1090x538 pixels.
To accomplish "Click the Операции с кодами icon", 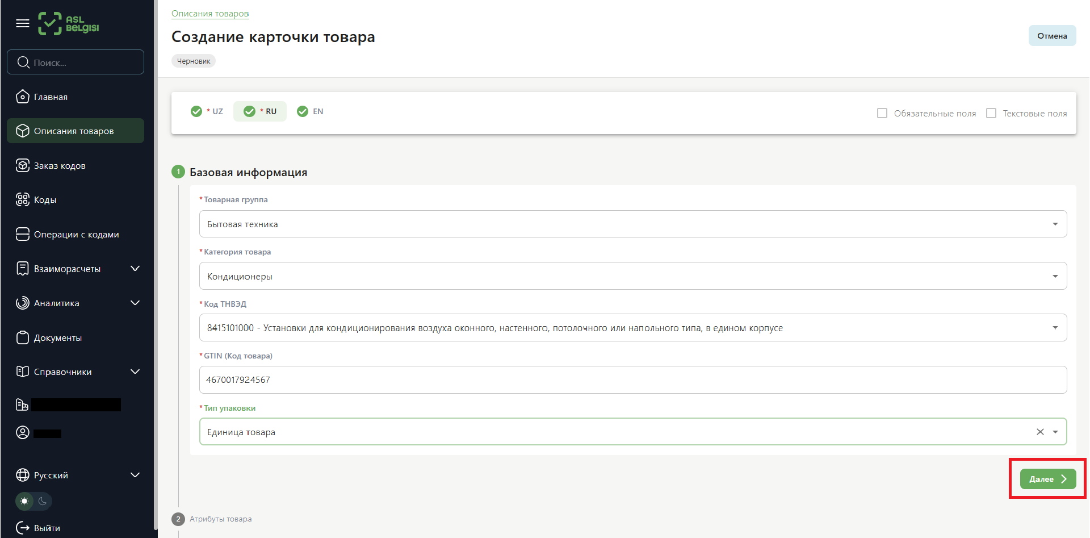I will tap(22, 234).
